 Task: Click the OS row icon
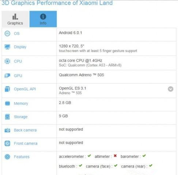(7, 34)
